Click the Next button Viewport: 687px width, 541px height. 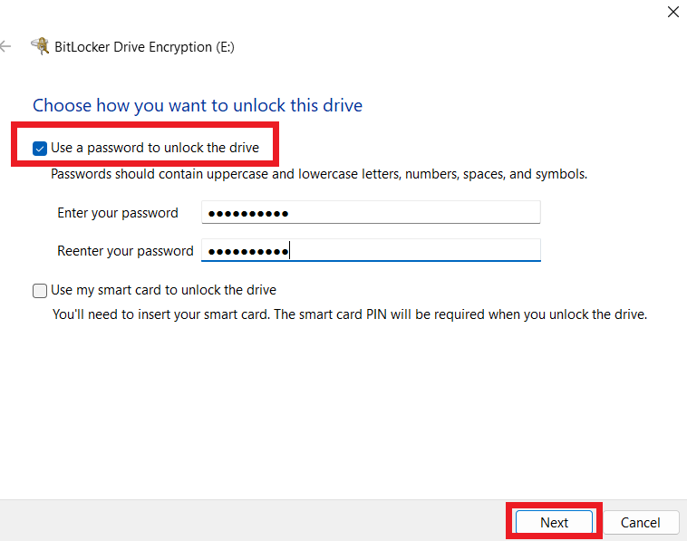554,522
